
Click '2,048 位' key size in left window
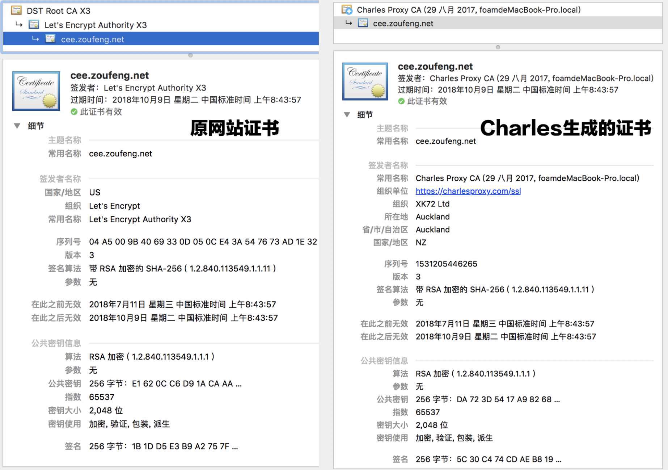[x=106, y=411]
